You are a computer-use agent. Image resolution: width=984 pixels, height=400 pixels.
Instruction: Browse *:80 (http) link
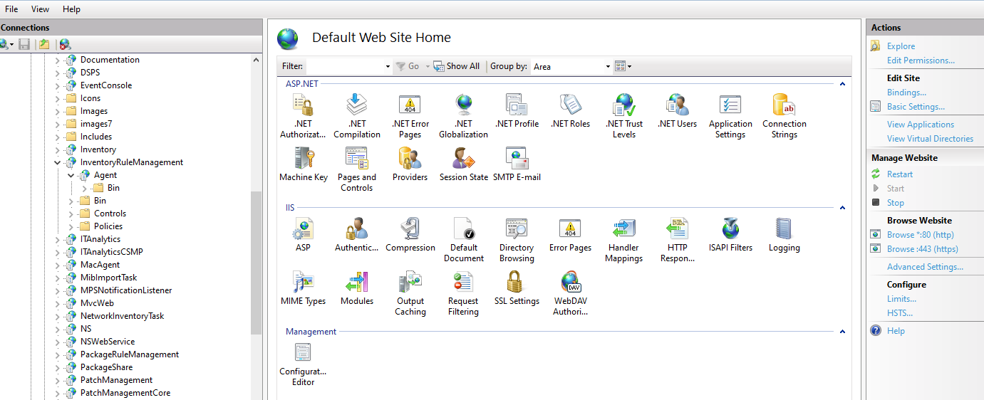[921, 235]
